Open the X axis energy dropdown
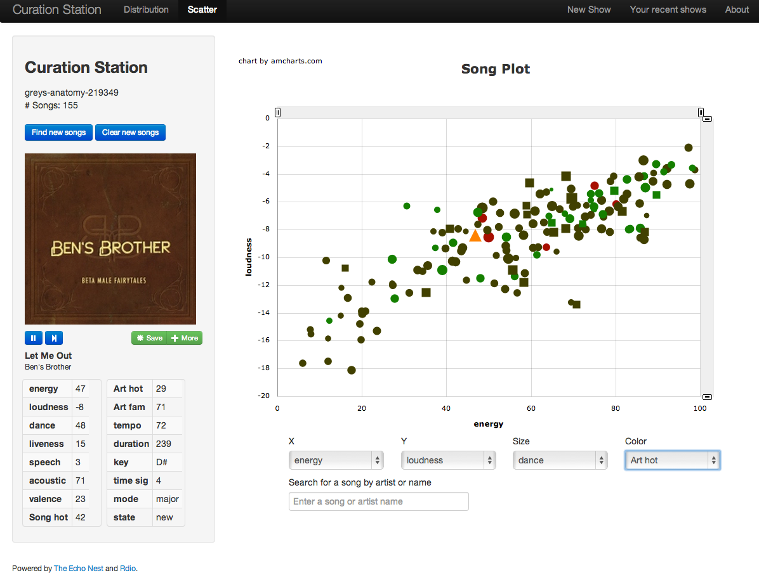Screen dimensions: 759x580 [336, 460]
